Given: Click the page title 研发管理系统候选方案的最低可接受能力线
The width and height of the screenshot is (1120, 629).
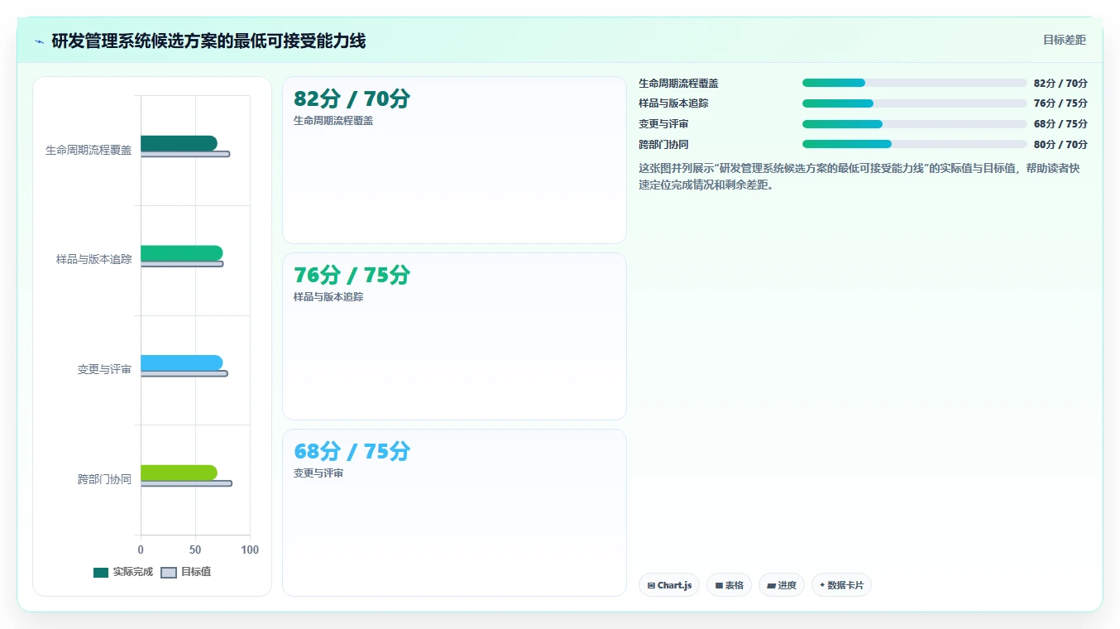Looking at the screenshot, I should click(208, 41).
